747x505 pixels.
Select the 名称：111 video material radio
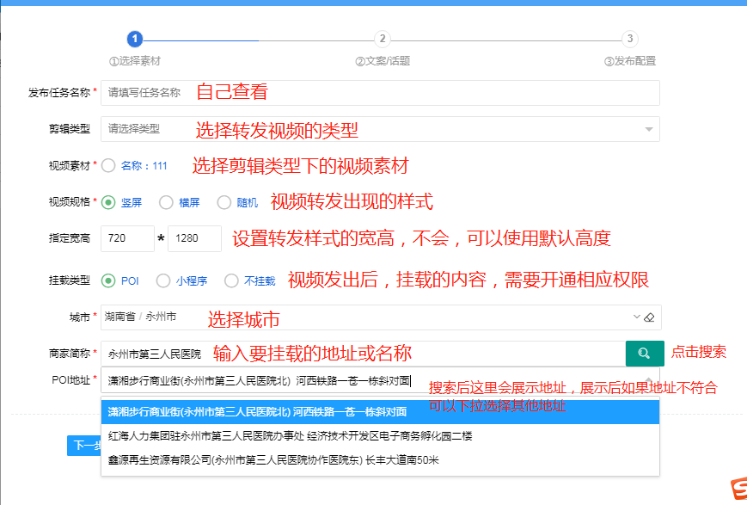click(108, 165)
